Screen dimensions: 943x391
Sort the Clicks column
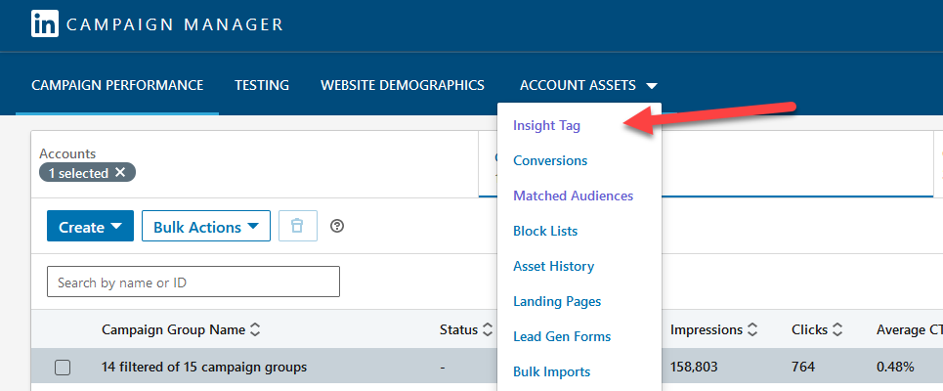(x=837, y=330)
